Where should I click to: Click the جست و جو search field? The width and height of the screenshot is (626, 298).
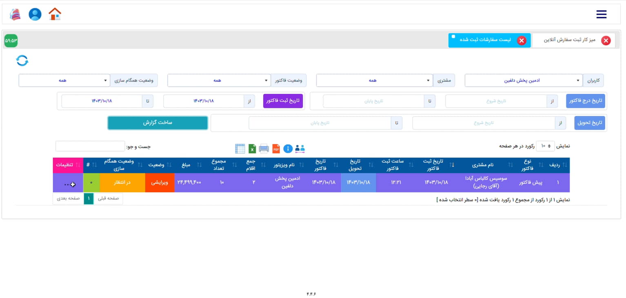pyautogui.click(x=90, y=146)
